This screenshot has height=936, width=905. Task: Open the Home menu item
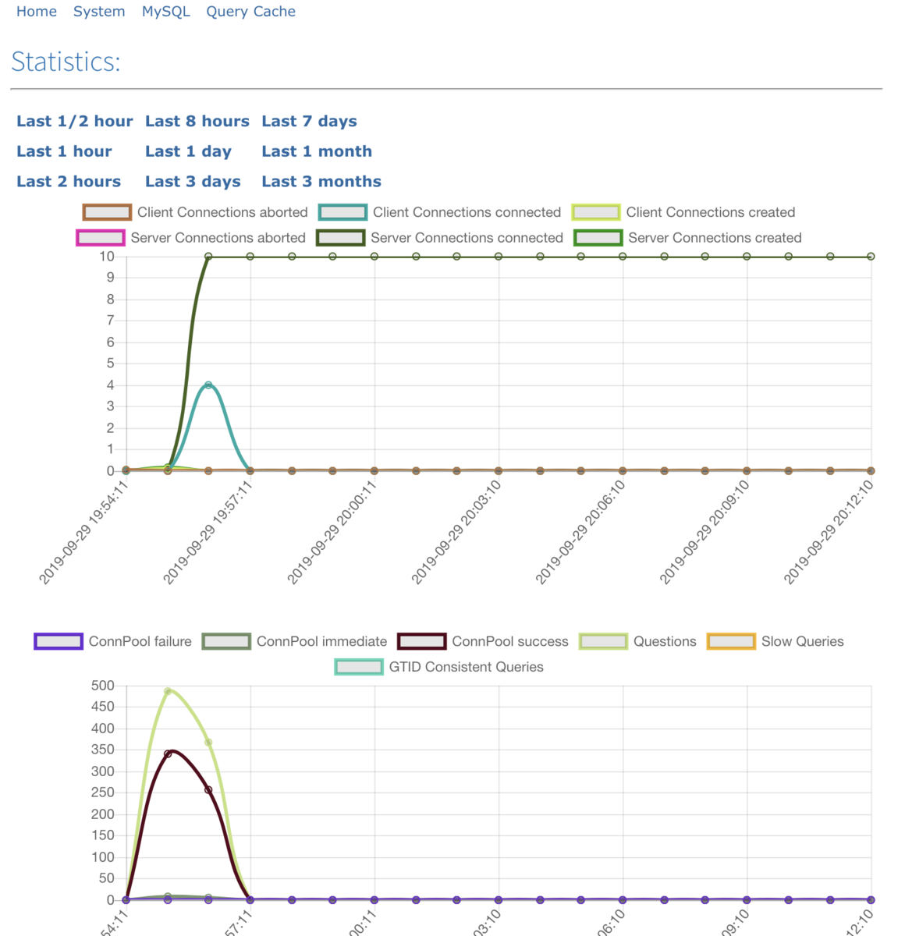click(x=37, y=12)
